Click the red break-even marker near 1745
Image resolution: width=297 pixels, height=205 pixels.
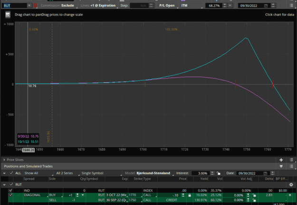235,84
